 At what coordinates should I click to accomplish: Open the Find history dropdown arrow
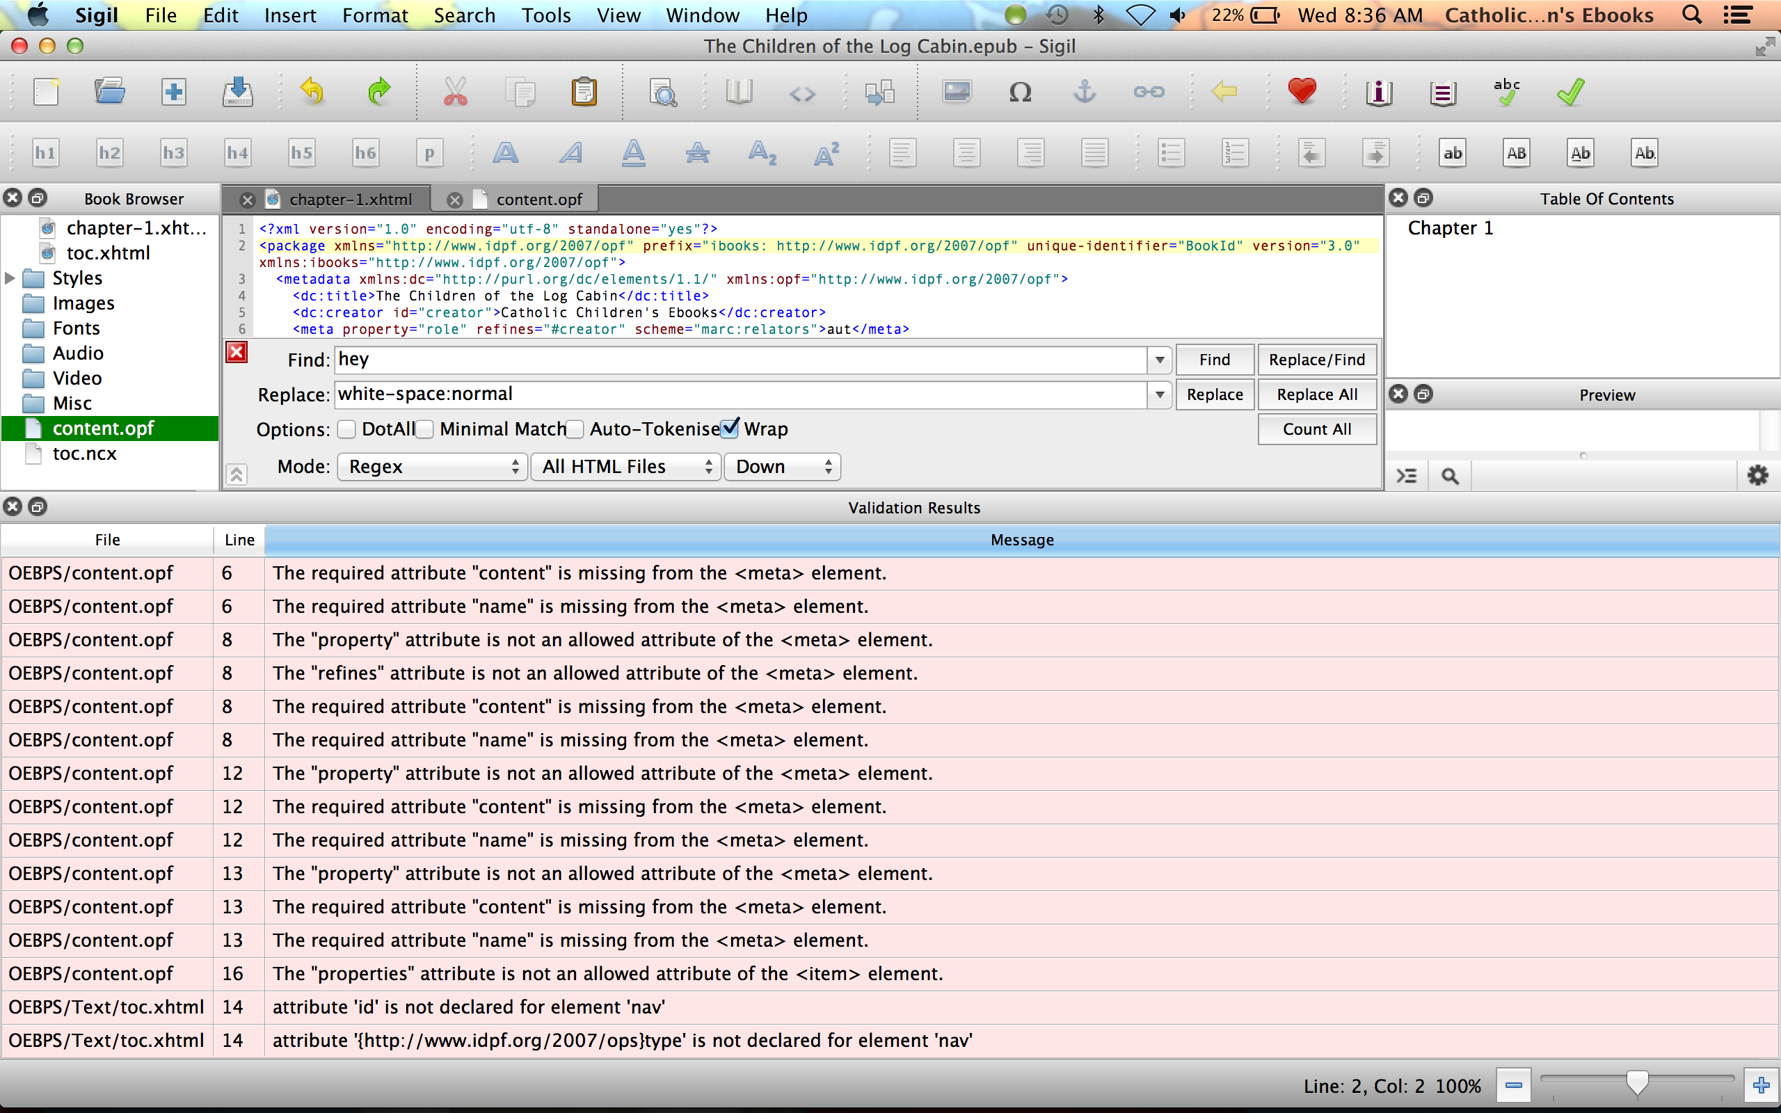[1159, 360]
